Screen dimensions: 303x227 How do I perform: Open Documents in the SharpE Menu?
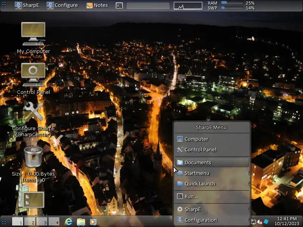click(x=212, y=163)
